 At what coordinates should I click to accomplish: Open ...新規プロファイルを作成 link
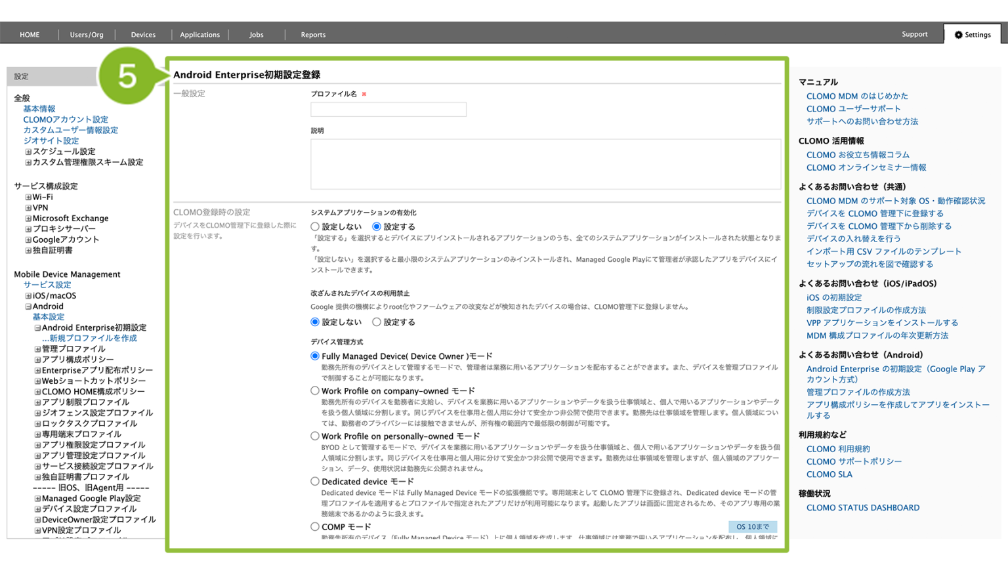click(x=89, y=339)
